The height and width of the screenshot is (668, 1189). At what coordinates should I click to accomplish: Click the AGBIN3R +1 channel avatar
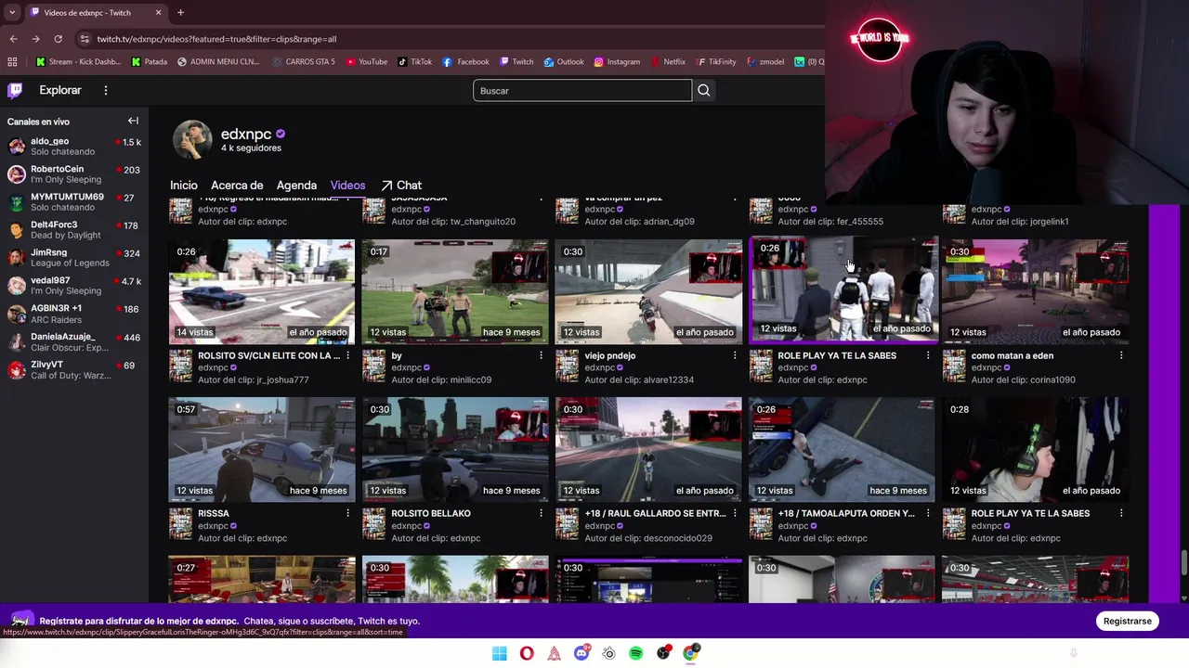[16, 314]
